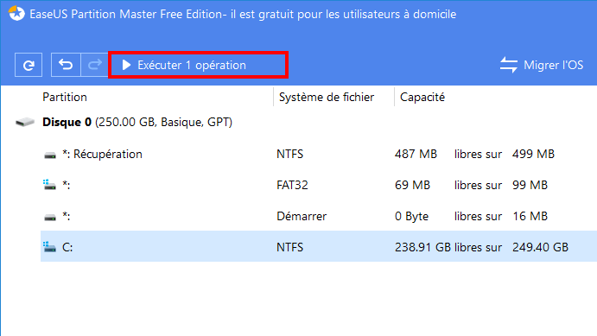This screenshot has width=597, height=336.
Task: Click the greyed-out redo arrow icon
Action: 95,65
